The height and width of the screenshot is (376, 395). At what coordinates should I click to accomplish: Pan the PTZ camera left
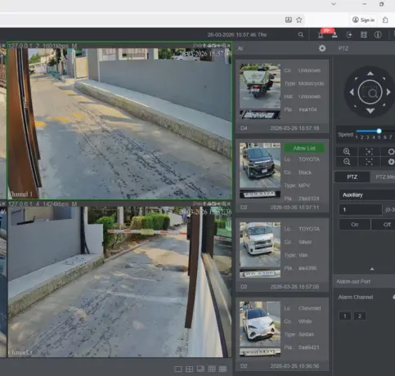pyautogui.click(x=352, y=92)
